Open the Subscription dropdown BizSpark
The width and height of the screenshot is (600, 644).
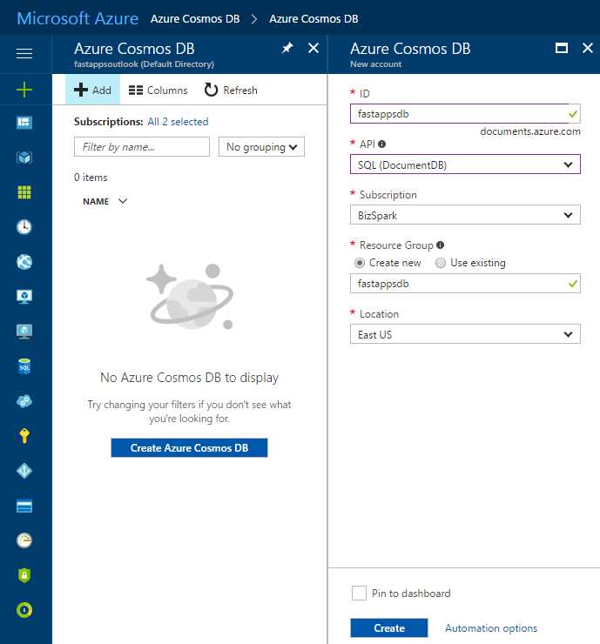(x=465, y=215)
